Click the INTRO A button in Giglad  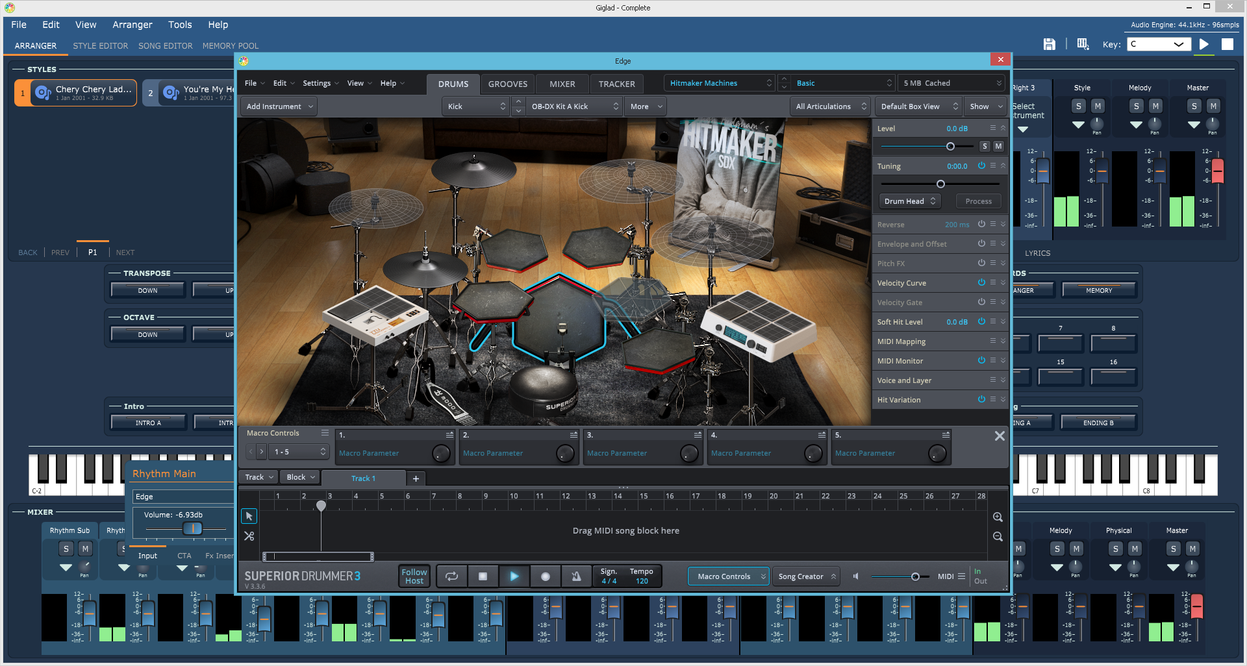[148, 423]
